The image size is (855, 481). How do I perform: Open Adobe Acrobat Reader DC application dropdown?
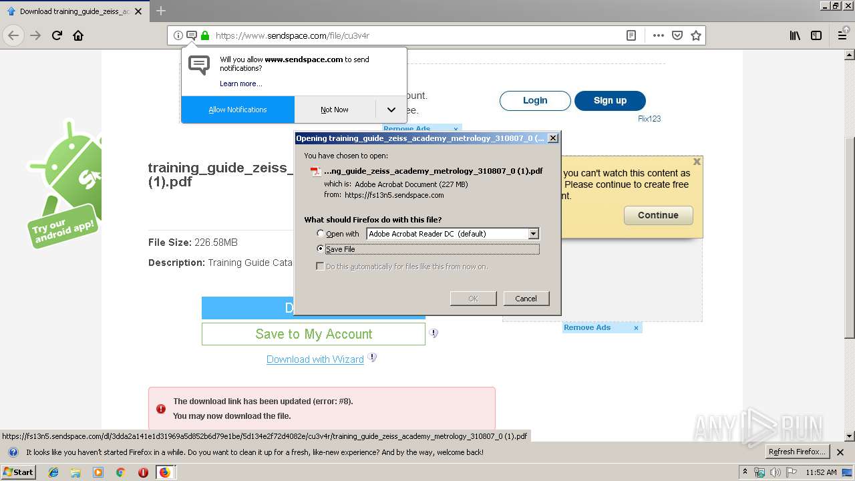(452, 234)
